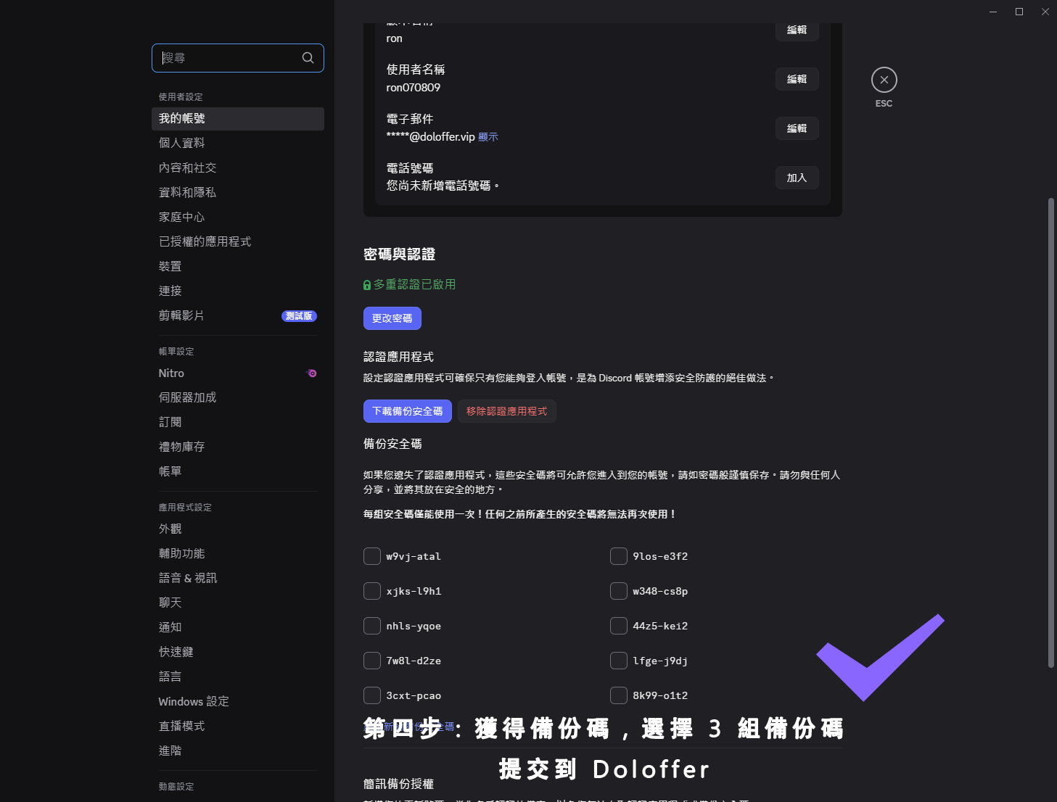Select 帳單 in the sidebar

pos(238,472)
